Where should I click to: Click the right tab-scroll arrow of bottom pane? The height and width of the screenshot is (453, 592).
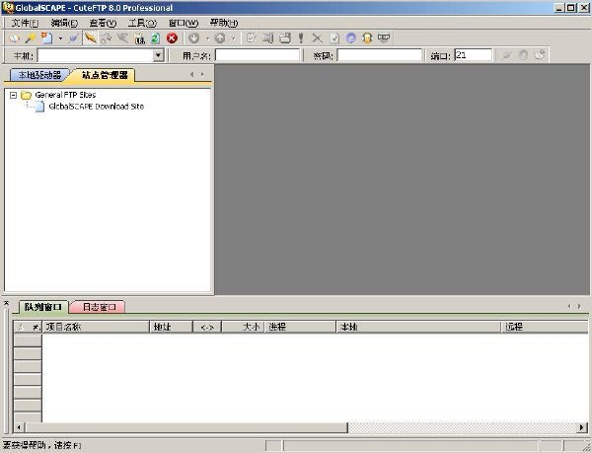tap(579, 307)
